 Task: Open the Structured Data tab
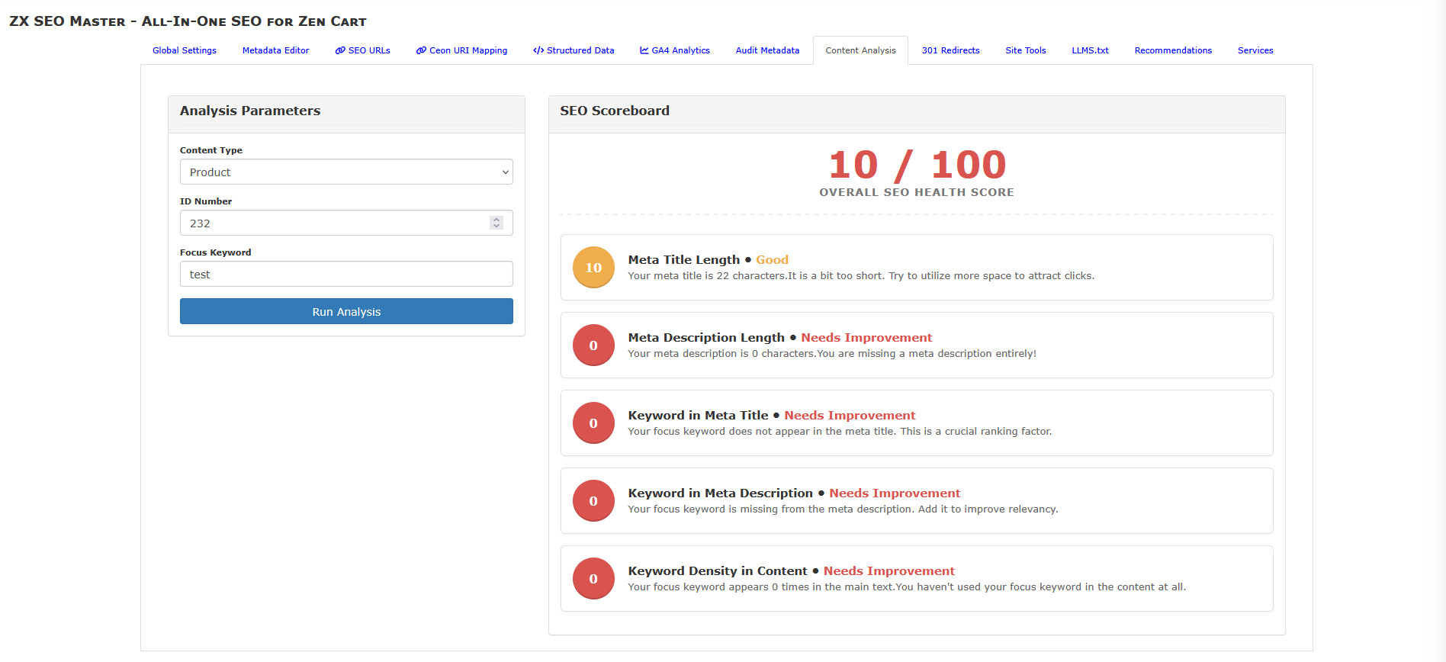[x=574, y=50]
